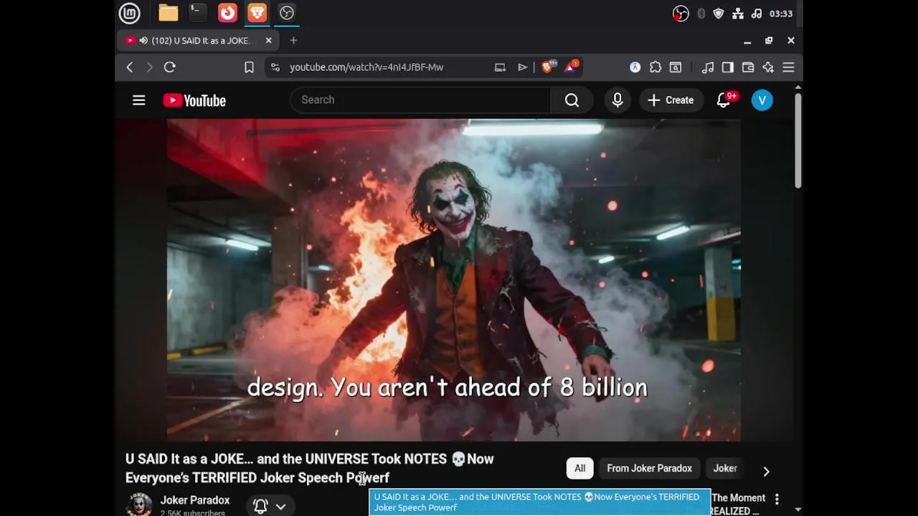Click the scrollbar down arrow
Image resolution: width=918 pixels, height=516 pixels.
tap(798, 510)
